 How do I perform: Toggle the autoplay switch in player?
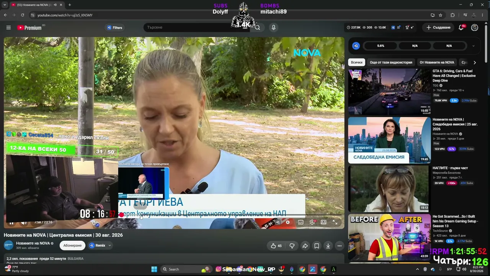point(287,222)
